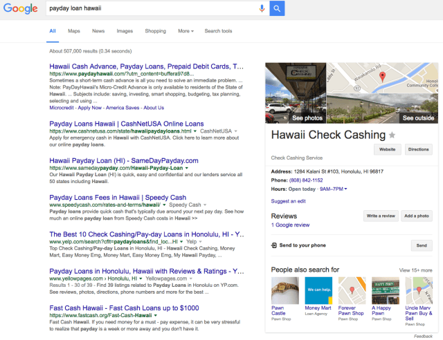Click the Website button
The image size is (443, 340).
click(x=388, y=149)
